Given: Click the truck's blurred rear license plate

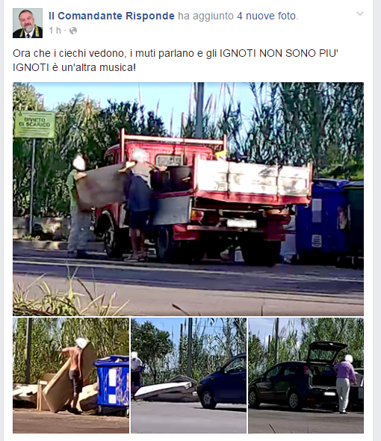Looking at the screenshot, I should pyautogui.click(x=241, y=223).
